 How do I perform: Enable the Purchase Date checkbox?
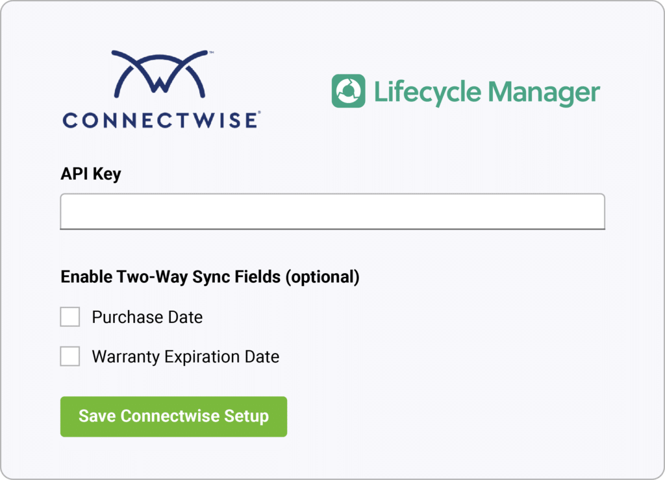click(x=69, y=317)
